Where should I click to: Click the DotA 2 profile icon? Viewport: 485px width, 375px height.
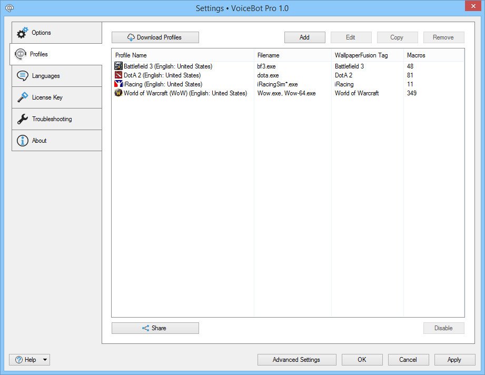point(118,75)
